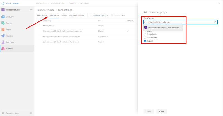223x116 pixels.
Task: Click inherited checkmark for Collection Administrators
Action: pos(128,31)
